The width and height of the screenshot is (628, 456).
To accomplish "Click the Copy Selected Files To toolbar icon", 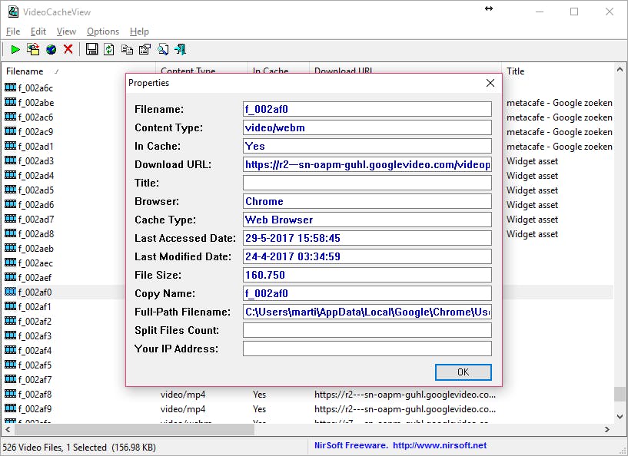I will (33, 50).
